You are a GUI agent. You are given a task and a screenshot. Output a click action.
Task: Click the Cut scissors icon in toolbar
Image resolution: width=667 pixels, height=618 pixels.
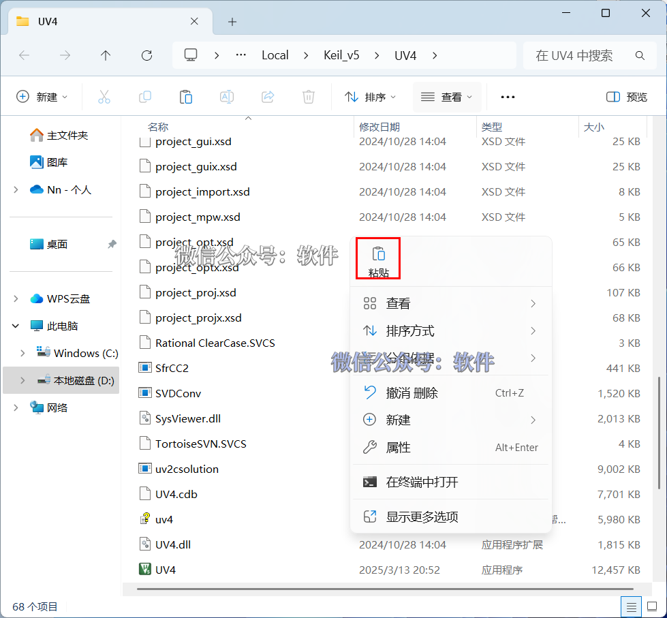coord(104,97)
